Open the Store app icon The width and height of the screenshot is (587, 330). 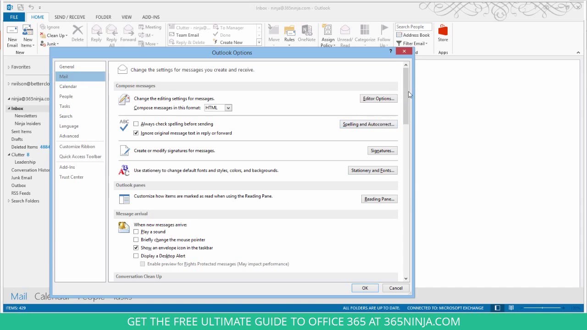[443, 31]
